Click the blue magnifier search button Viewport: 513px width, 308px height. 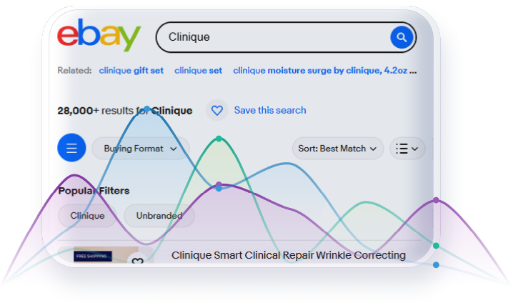402,38
